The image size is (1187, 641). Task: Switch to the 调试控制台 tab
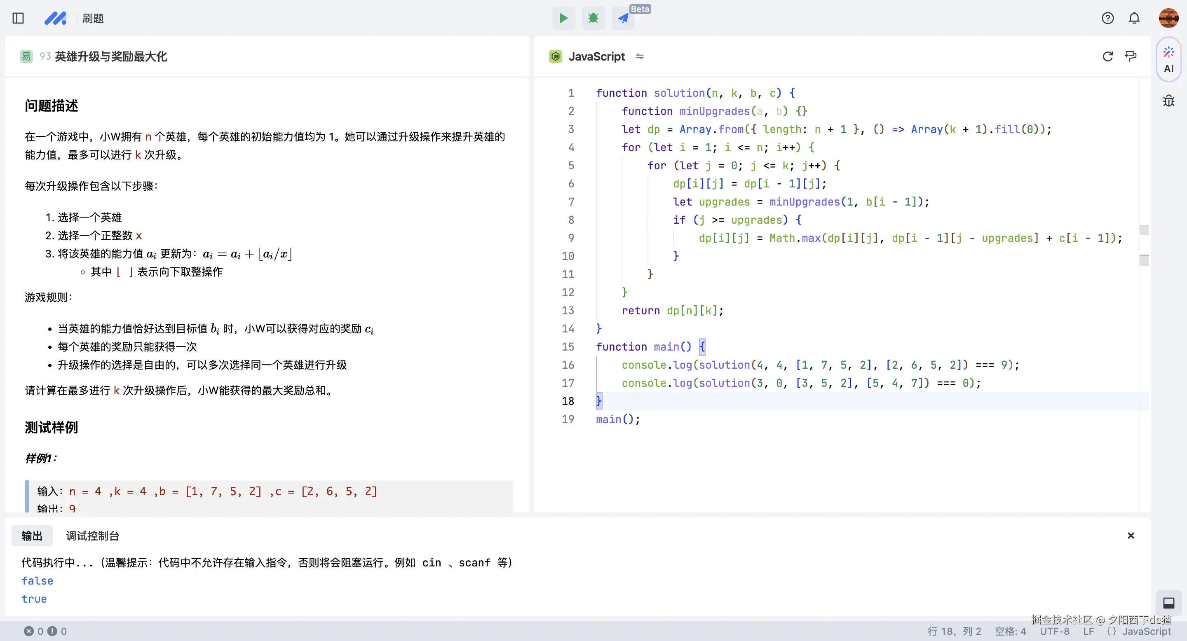tap(92, 536)
